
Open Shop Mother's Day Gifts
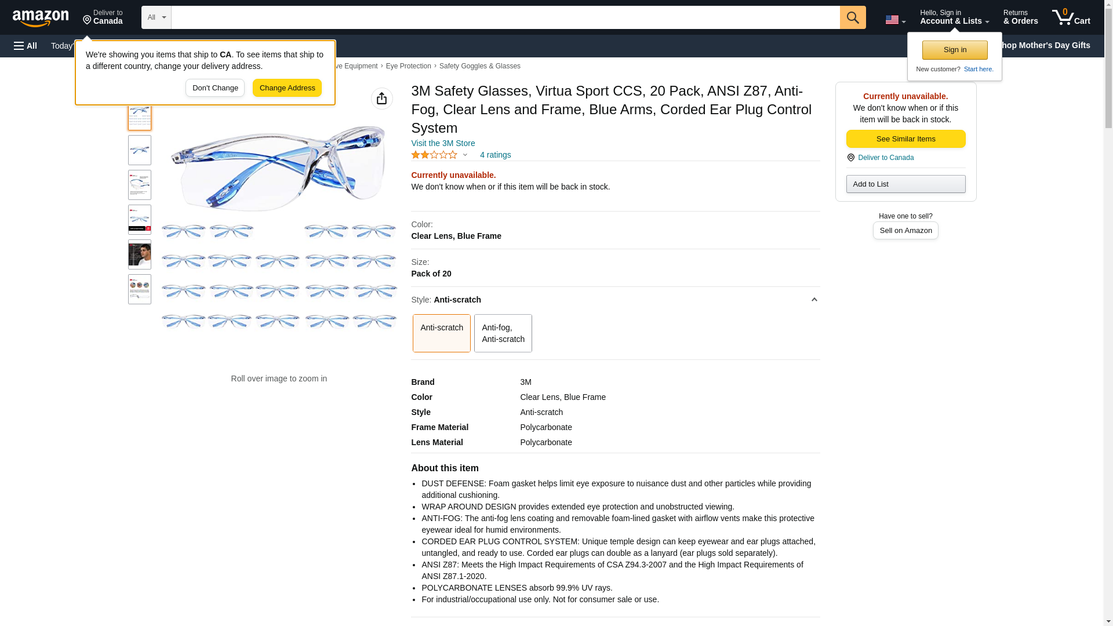click(1048, 45)
